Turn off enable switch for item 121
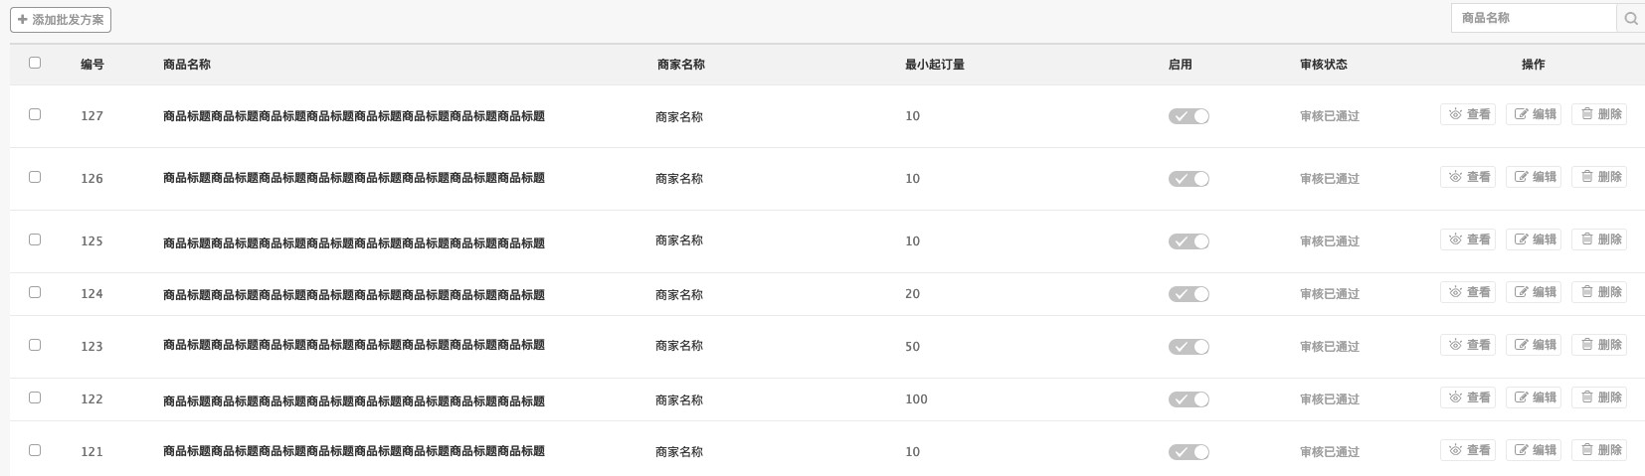The image size is (1645, 476). 1188,452
